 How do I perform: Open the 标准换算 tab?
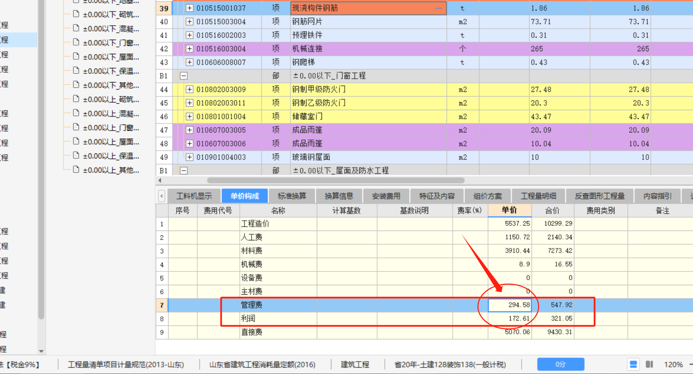click(x=292, y=196)
